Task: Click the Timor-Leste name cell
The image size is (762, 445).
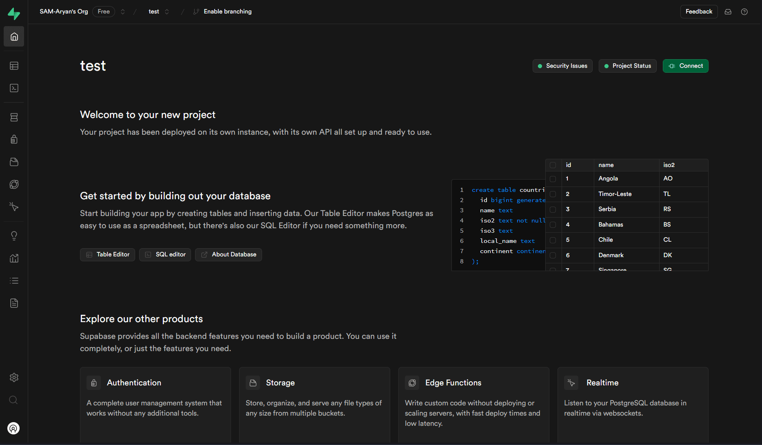Action: (x=626, y=194)
